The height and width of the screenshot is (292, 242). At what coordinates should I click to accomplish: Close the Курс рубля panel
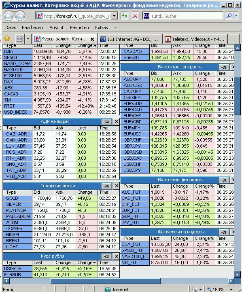coord(116,256)
